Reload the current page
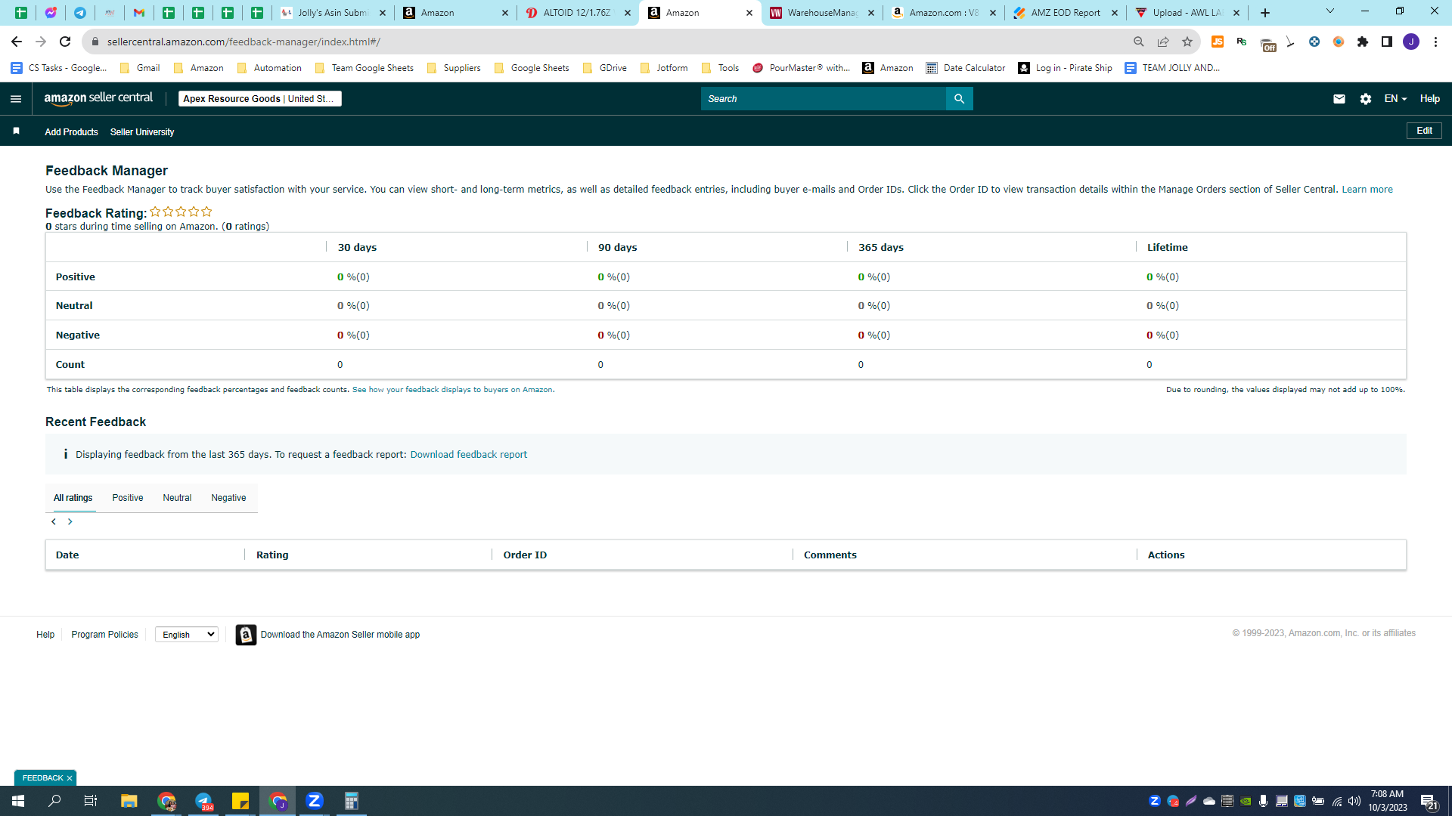 pyautogui.click(x=65, y=42)
